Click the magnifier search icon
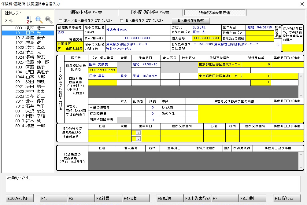307x205 pixels. coord(39,20)
